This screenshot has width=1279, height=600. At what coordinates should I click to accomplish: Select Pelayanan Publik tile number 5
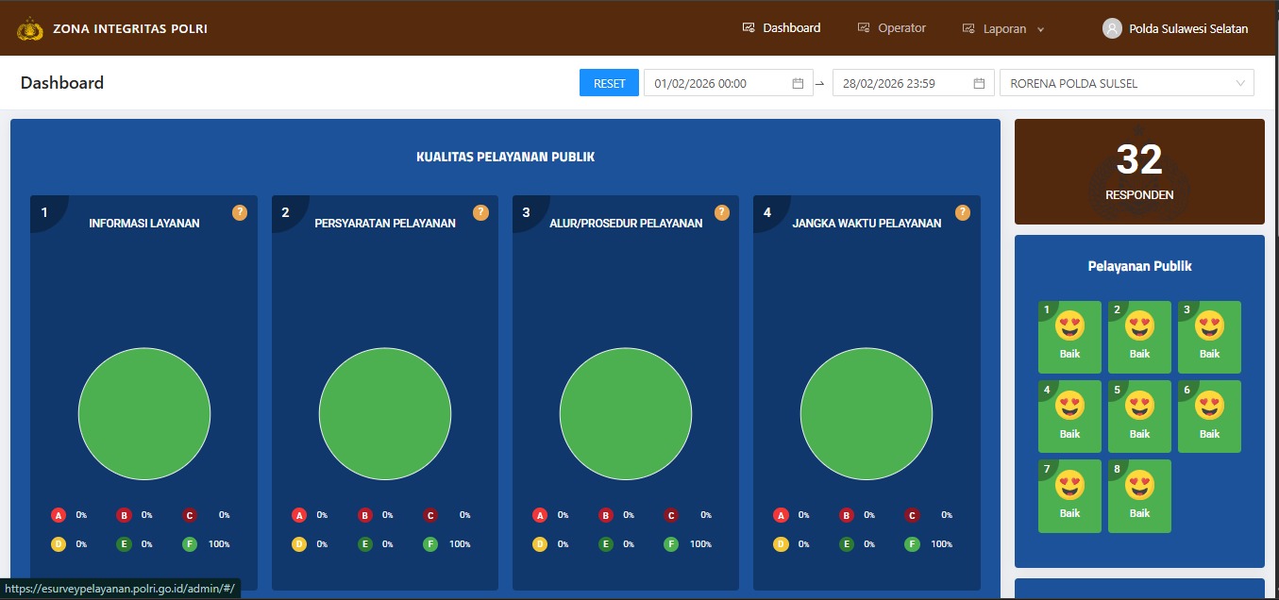coord(1139,416)
